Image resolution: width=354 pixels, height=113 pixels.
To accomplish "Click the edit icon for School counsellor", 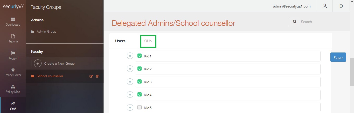I will click(91, 76).
